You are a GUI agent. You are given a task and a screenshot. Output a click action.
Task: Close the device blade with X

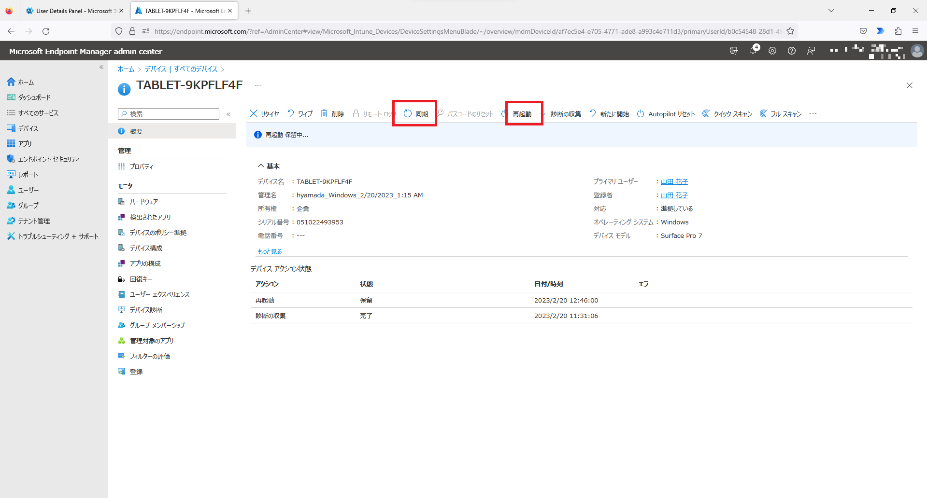[x=910, y=85]
